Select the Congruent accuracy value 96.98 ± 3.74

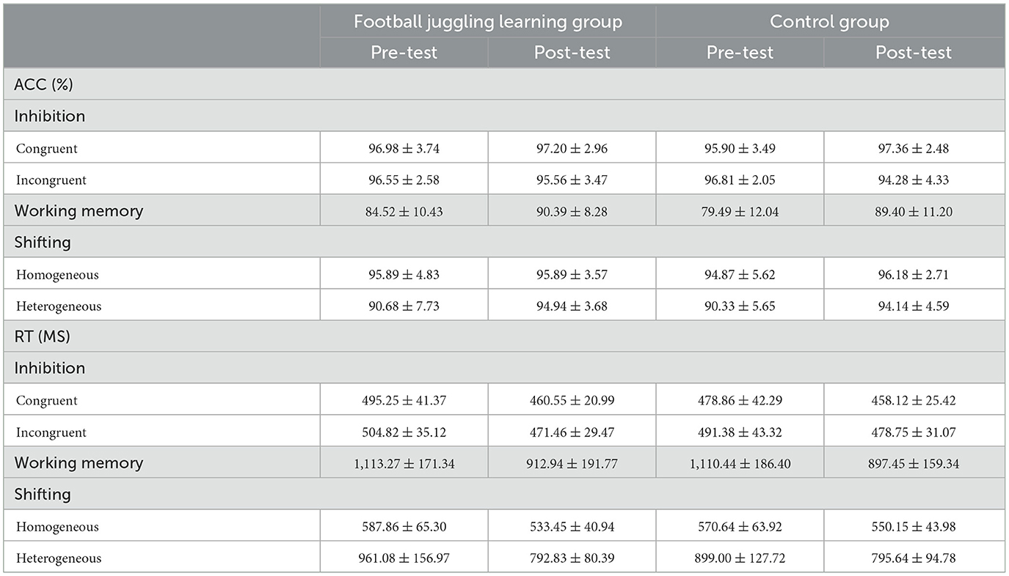404,148
